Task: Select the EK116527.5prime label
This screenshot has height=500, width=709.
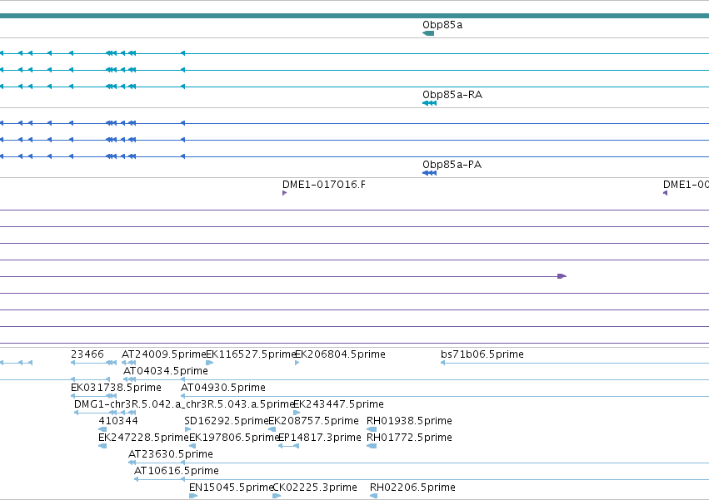Action: pyautogui.click(x=251, y=354)
